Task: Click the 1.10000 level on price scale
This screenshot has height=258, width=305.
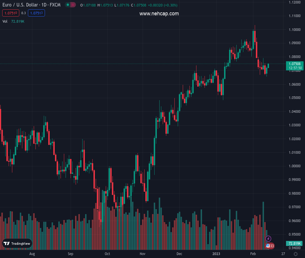Action: tap(295, 30)
